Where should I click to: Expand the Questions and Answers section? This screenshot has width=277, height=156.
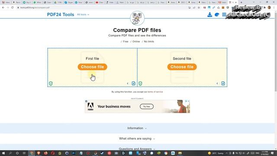click(x=137, y=149)
